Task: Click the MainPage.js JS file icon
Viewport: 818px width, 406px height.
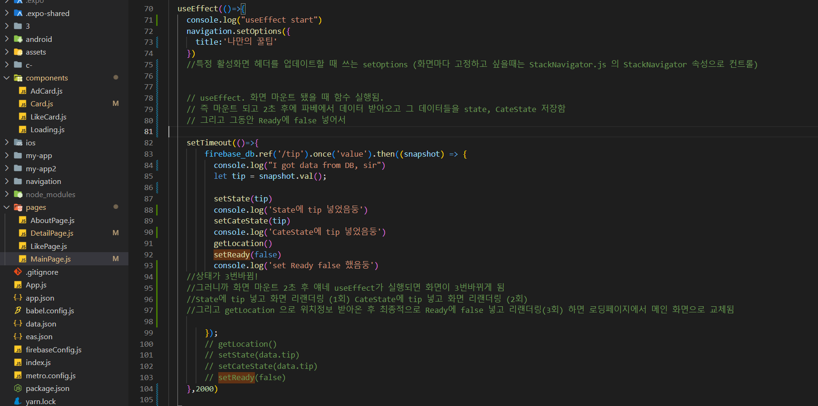Action: coord(23,259)
